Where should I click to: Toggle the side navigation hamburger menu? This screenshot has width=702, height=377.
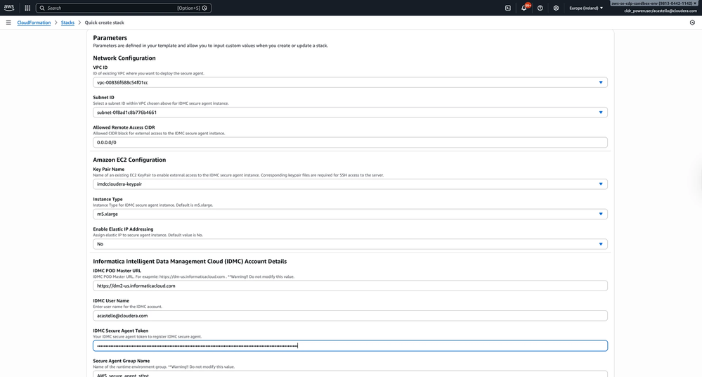(8, 23)
